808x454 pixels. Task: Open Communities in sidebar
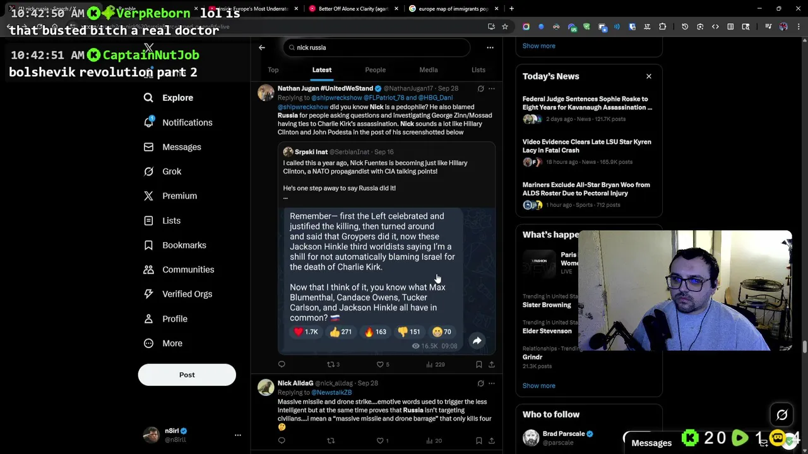(179, 270)
